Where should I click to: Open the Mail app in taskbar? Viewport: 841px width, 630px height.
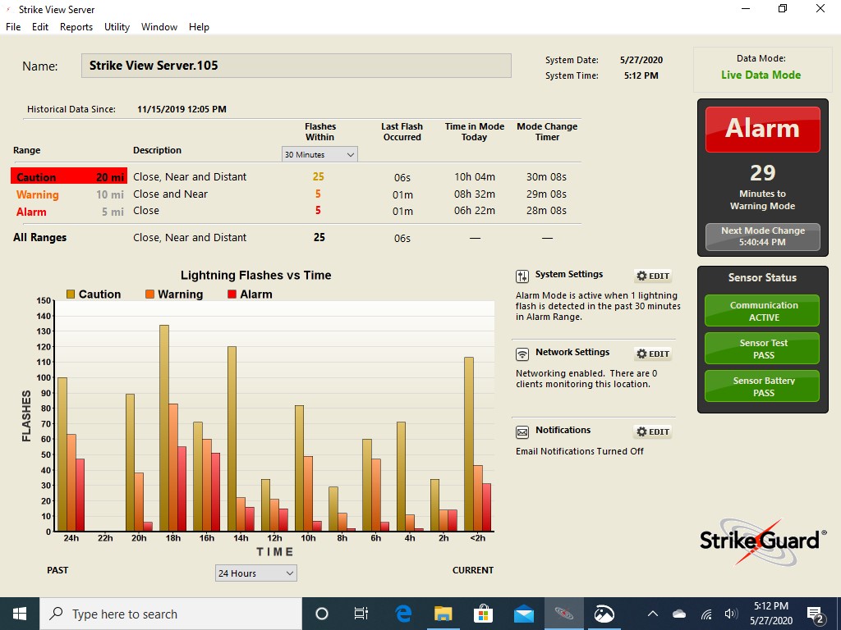click(523, 614)
